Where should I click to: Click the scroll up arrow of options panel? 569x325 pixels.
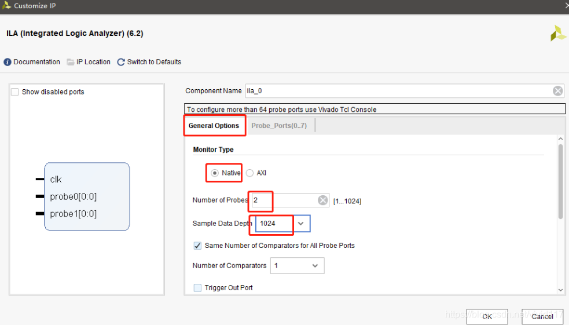561,138
